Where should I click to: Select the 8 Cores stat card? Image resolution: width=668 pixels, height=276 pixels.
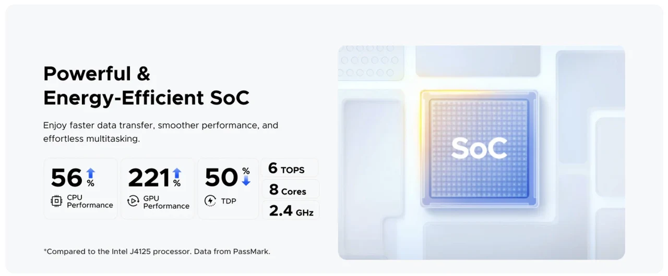coord(290,190)
